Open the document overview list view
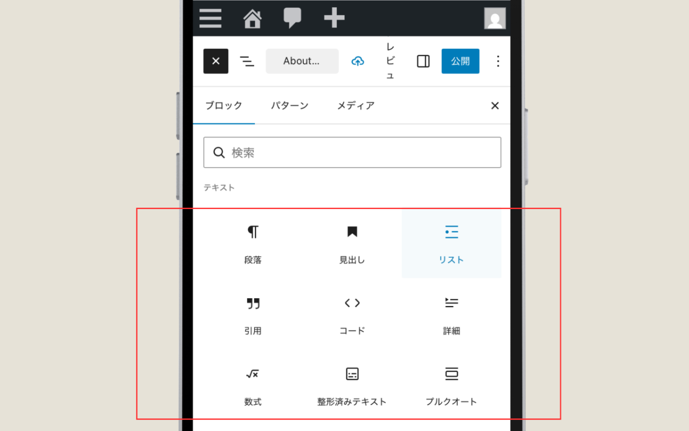This screenshot has width=689, height=431. [x=247, y=61]
